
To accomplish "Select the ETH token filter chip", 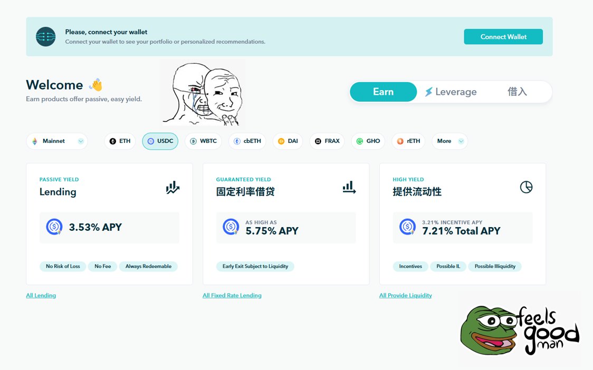I will pos(120,141).
